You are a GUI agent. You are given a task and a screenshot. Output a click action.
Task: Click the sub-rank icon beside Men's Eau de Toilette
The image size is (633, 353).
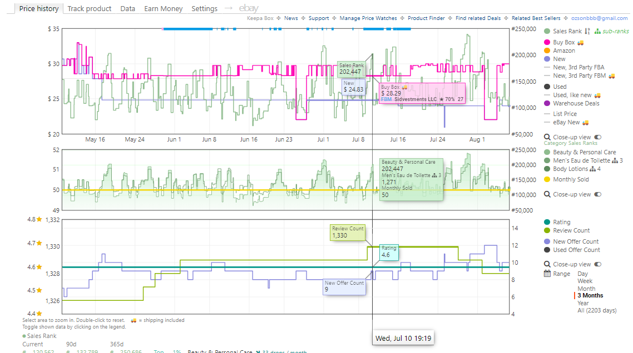(615, 160)
